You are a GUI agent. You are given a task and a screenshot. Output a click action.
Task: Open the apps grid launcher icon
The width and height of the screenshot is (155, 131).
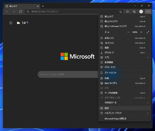point(11,23)
